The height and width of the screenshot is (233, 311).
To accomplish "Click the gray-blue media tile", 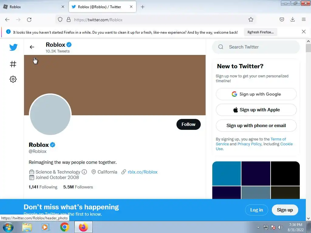I will 256,193.
